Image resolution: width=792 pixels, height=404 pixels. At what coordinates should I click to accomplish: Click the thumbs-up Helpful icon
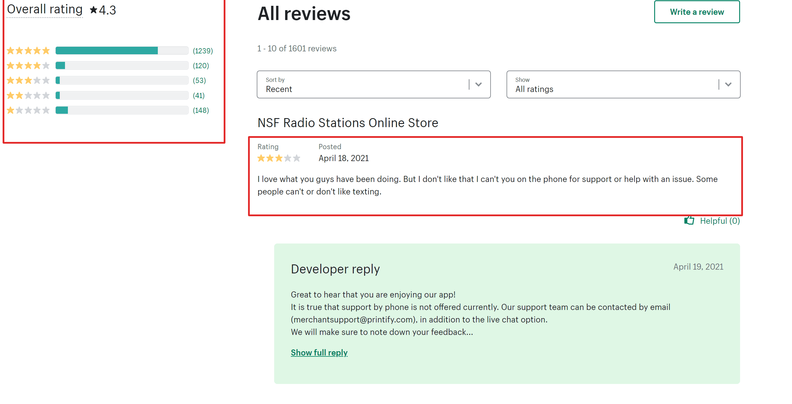[x=689, y=220]
